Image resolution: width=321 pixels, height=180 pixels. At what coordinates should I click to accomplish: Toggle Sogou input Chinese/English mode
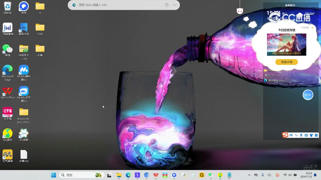291,135
